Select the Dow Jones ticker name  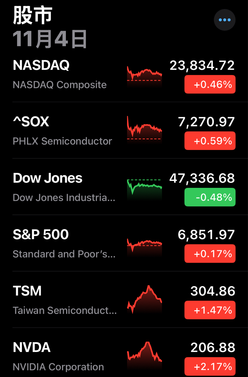point(48,178)
